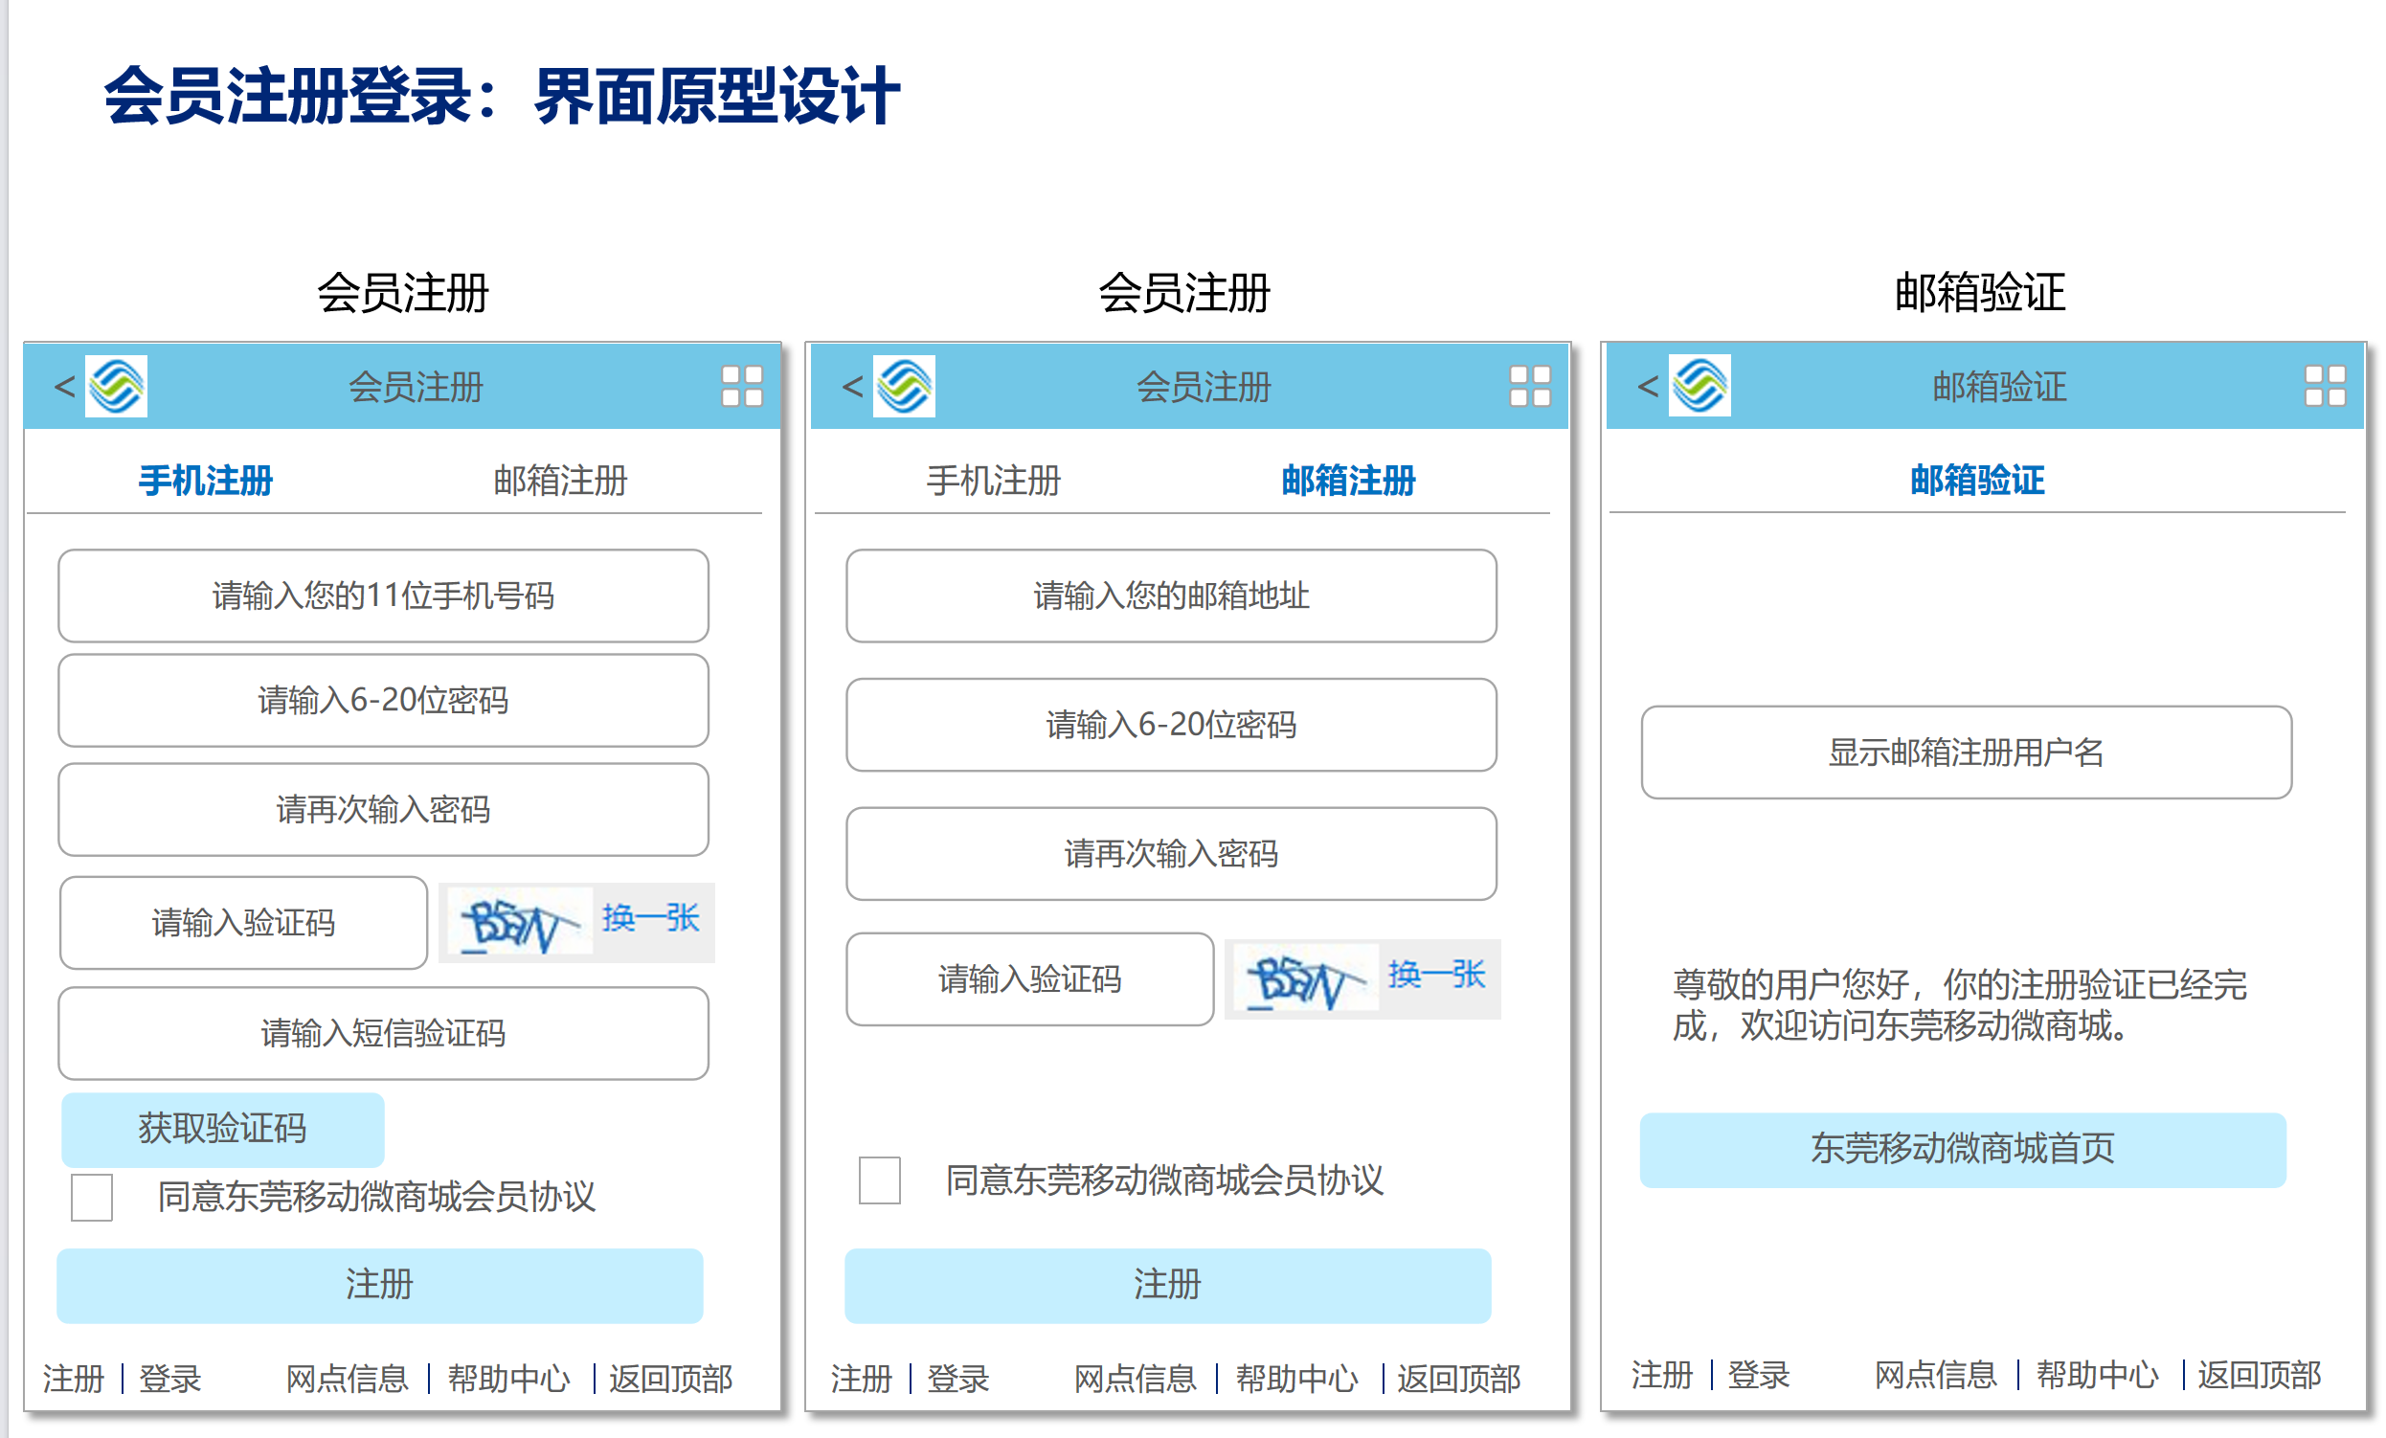
Task: Click footer 网点信息 link in middle screen
Action: (1136, 1379)
